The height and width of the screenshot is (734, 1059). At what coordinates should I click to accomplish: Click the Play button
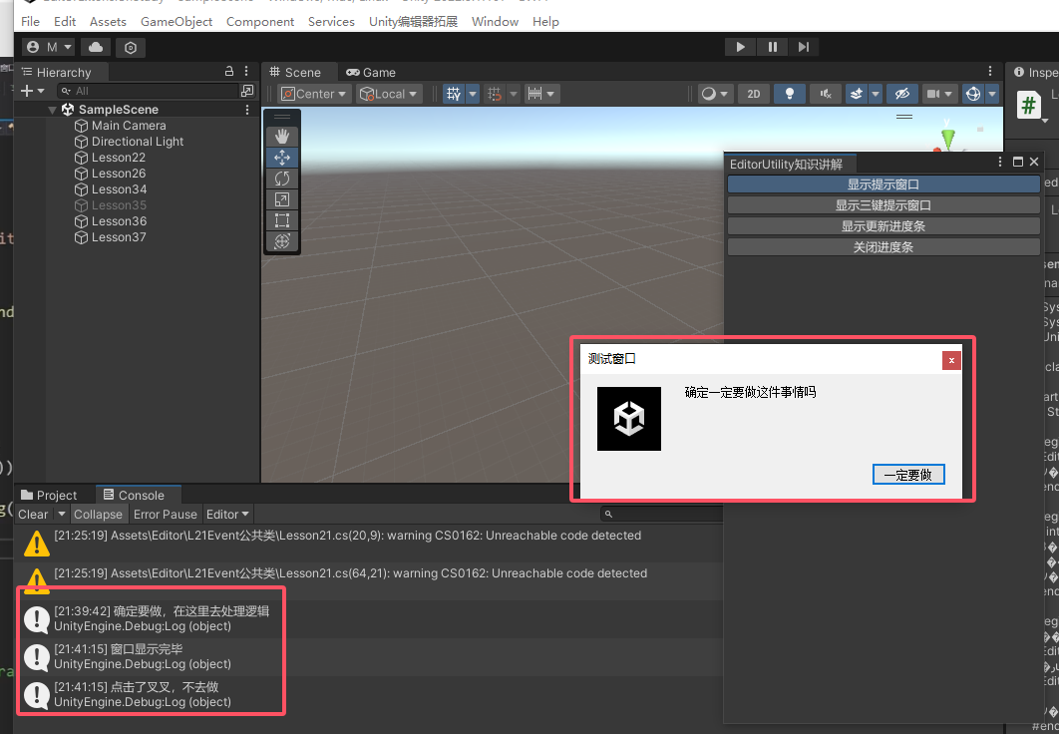(740, 47)
